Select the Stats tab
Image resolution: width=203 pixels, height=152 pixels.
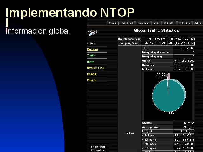pyautogui.click(x=156, y=23)
